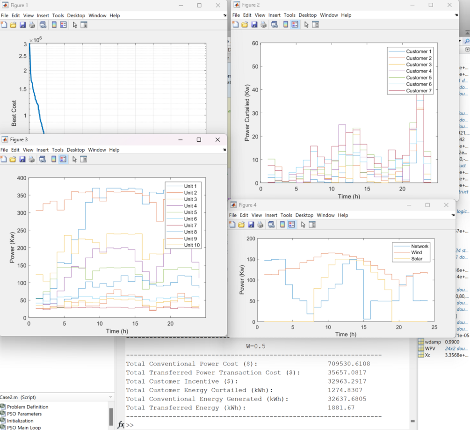The image size is (470, 430).
Task: Open file icon in Figure 3 toolbar
Action: (13, 159)
